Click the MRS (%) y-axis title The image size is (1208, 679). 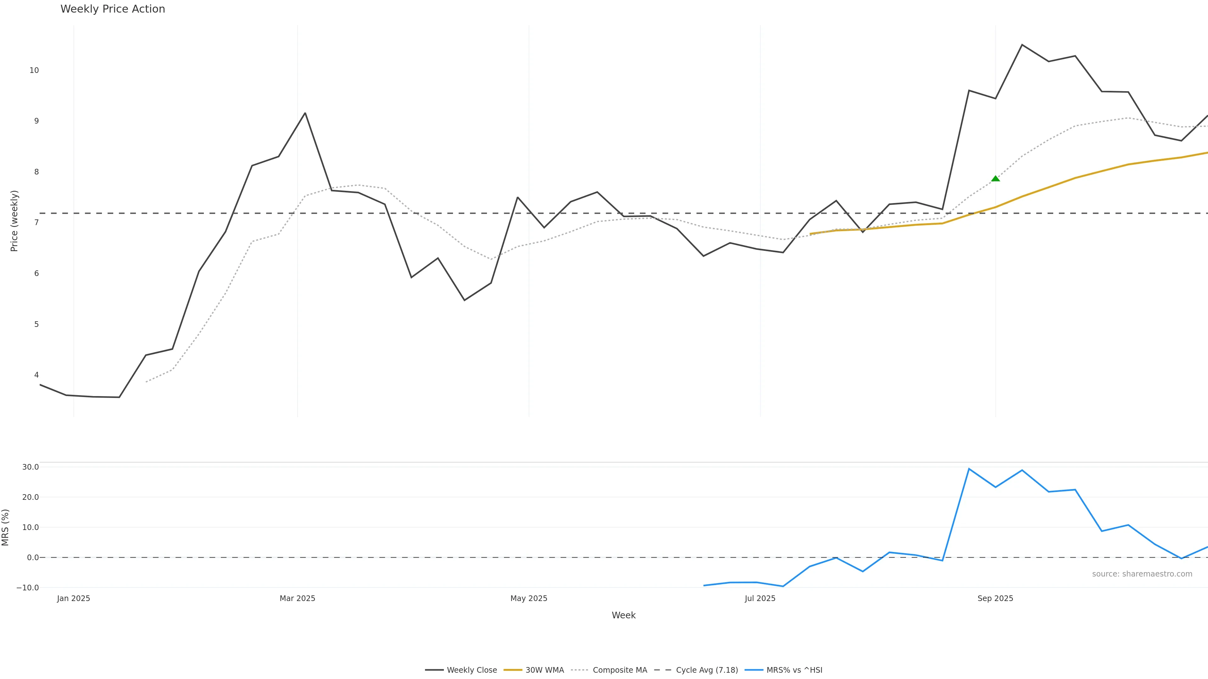(6, 527)
